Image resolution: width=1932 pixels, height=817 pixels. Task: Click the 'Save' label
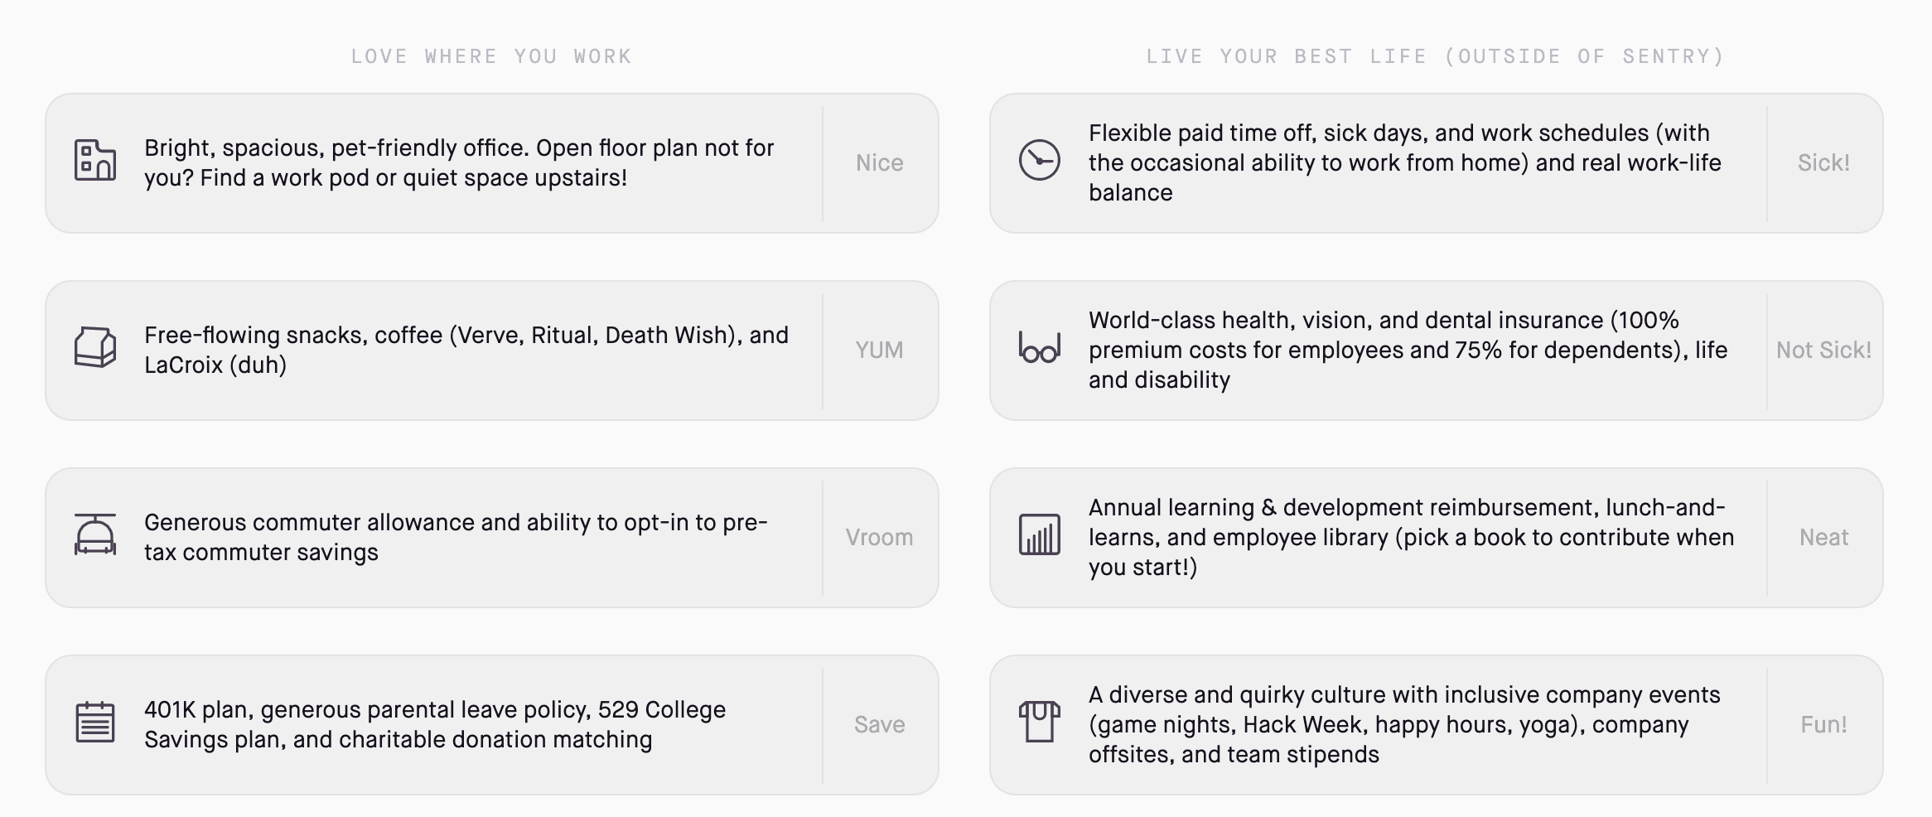point(879,725)
